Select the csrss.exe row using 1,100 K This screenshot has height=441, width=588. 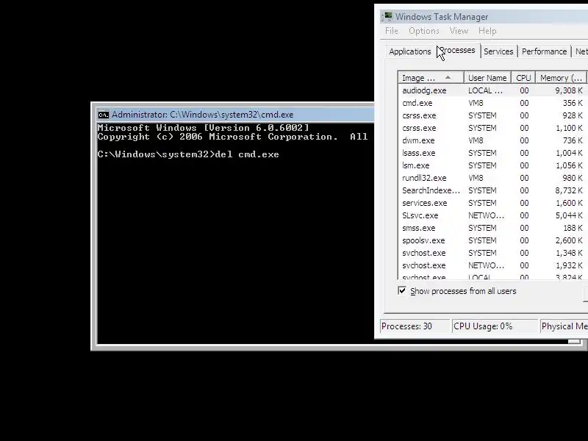coord(492,128)
